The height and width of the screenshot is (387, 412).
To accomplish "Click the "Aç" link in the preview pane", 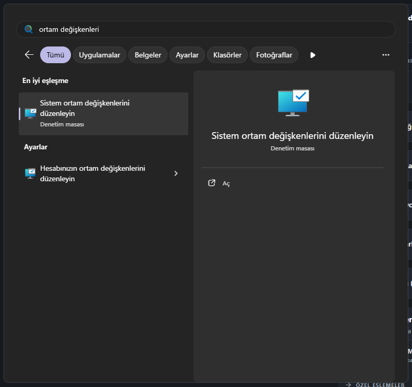I will 226,183.
